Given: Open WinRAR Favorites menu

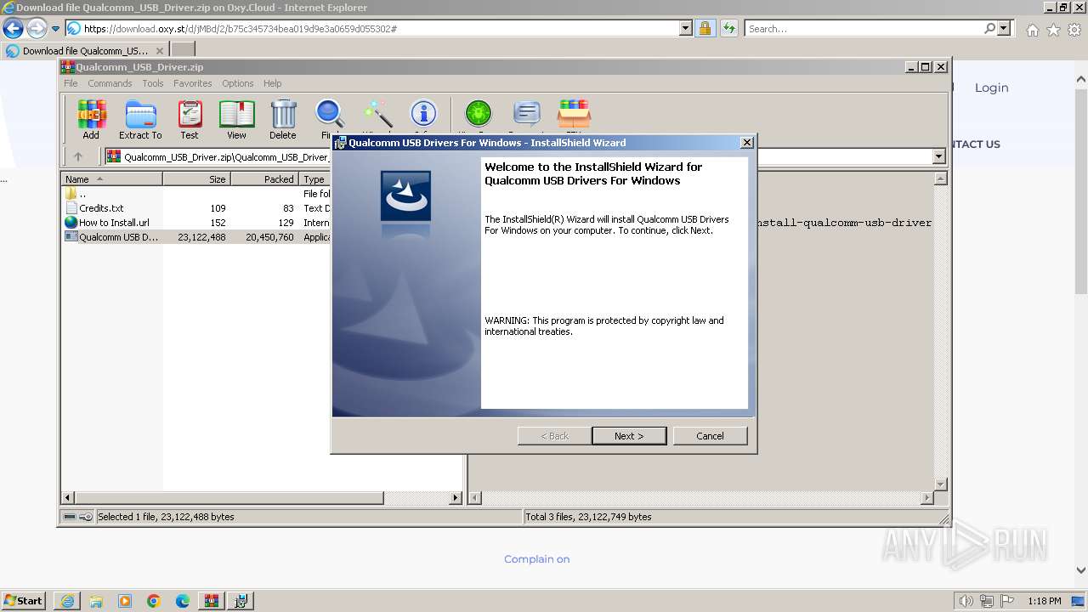Looking at the screenshot, I should click(x=193, y=83).
